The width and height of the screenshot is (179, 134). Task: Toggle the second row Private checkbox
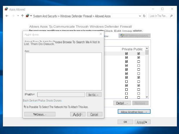pyautogui.click(x=126, y=57)
